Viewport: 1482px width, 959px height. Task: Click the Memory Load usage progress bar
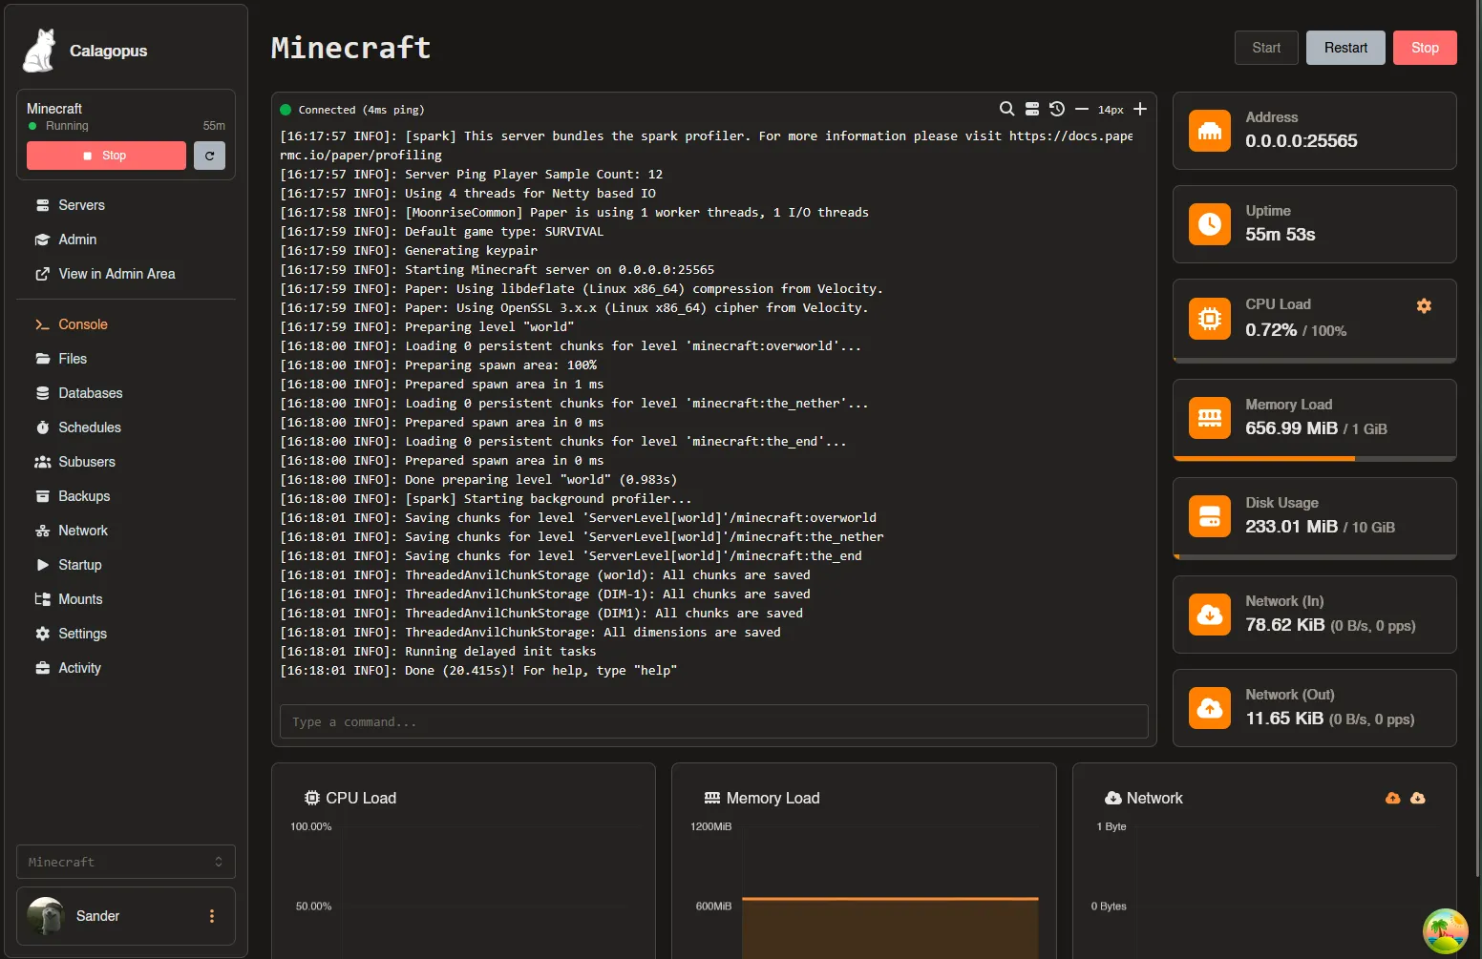coord(1314,458)
